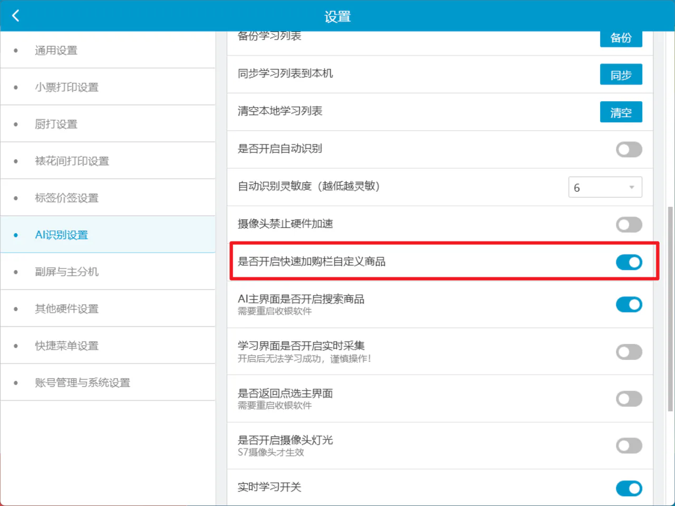Select AI识别设置 in the sidebar
This screenshot has width=675, height=506.
click(x=108, y=235)
